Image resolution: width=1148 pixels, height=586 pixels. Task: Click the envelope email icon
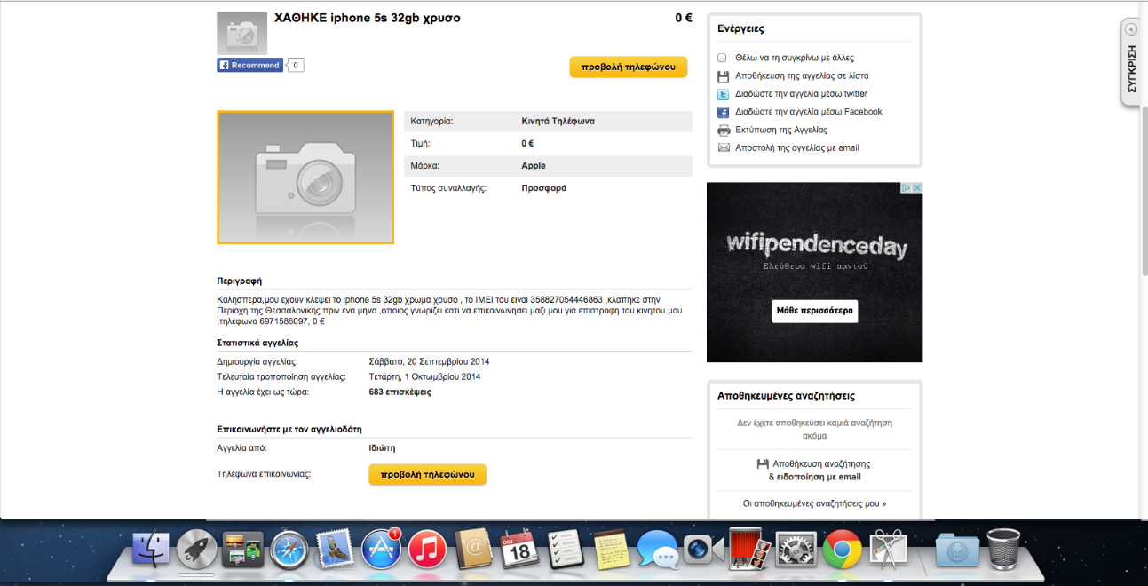click(x=724, y=148)
